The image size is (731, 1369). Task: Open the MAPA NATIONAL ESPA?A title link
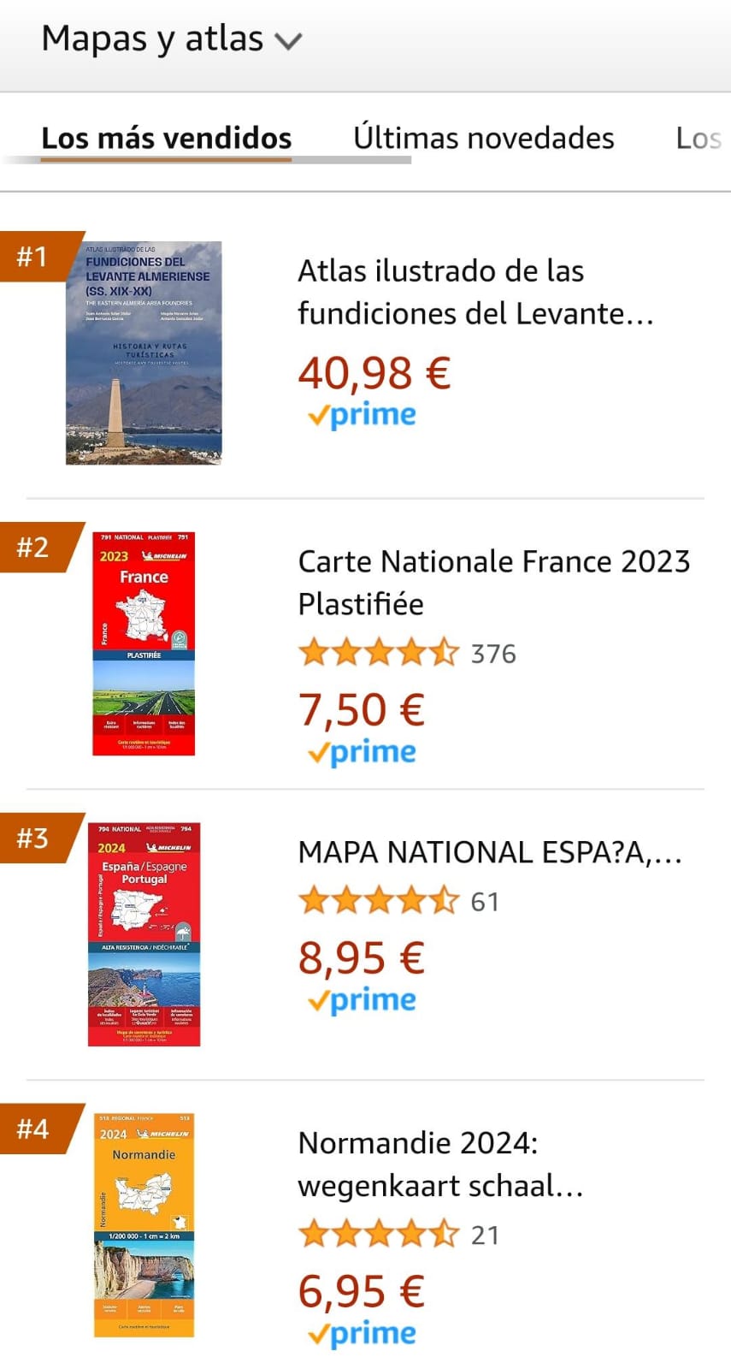[489, 852]
